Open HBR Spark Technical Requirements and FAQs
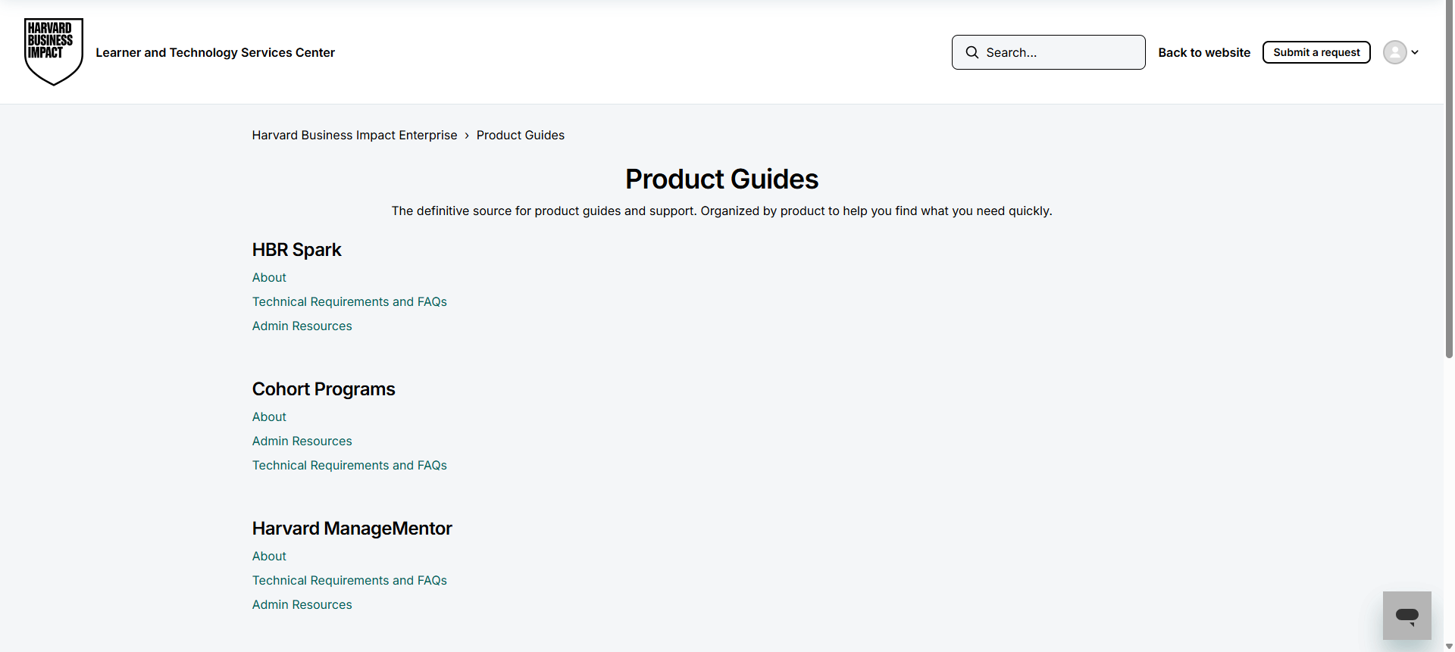The image size is (1455, 652). point(349,301)
